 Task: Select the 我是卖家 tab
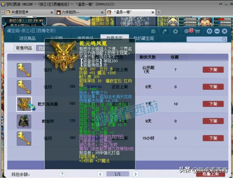[114, 38]
